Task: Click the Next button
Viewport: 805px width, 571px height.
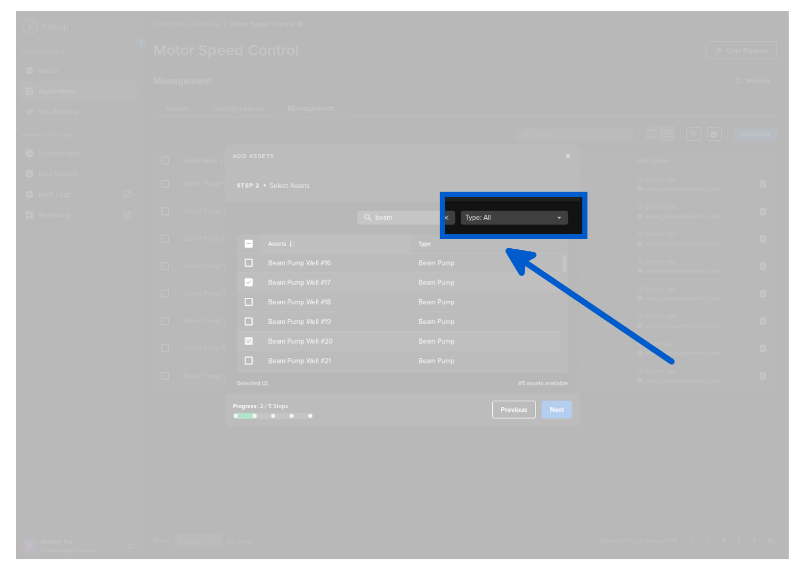Action: click(x=556, y=410)
